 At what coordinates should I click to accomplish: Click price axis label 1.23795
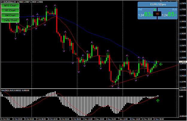183,82
